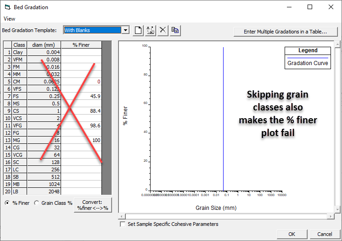
Task: Click the Grain Size (mm) axis label
Action: click(x=216, y=208)
